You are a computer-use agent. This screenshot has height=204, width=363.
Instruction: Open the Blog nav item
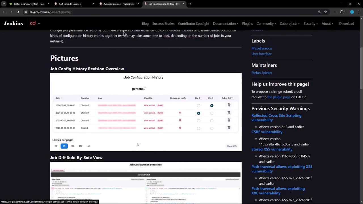pyautogui.click(x=145, y=24)
